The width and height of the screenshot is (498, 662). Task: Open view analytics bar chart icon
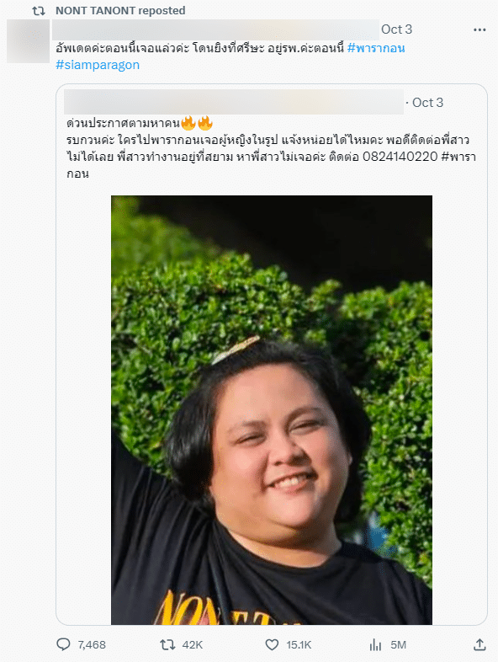(x=375, y=644)
